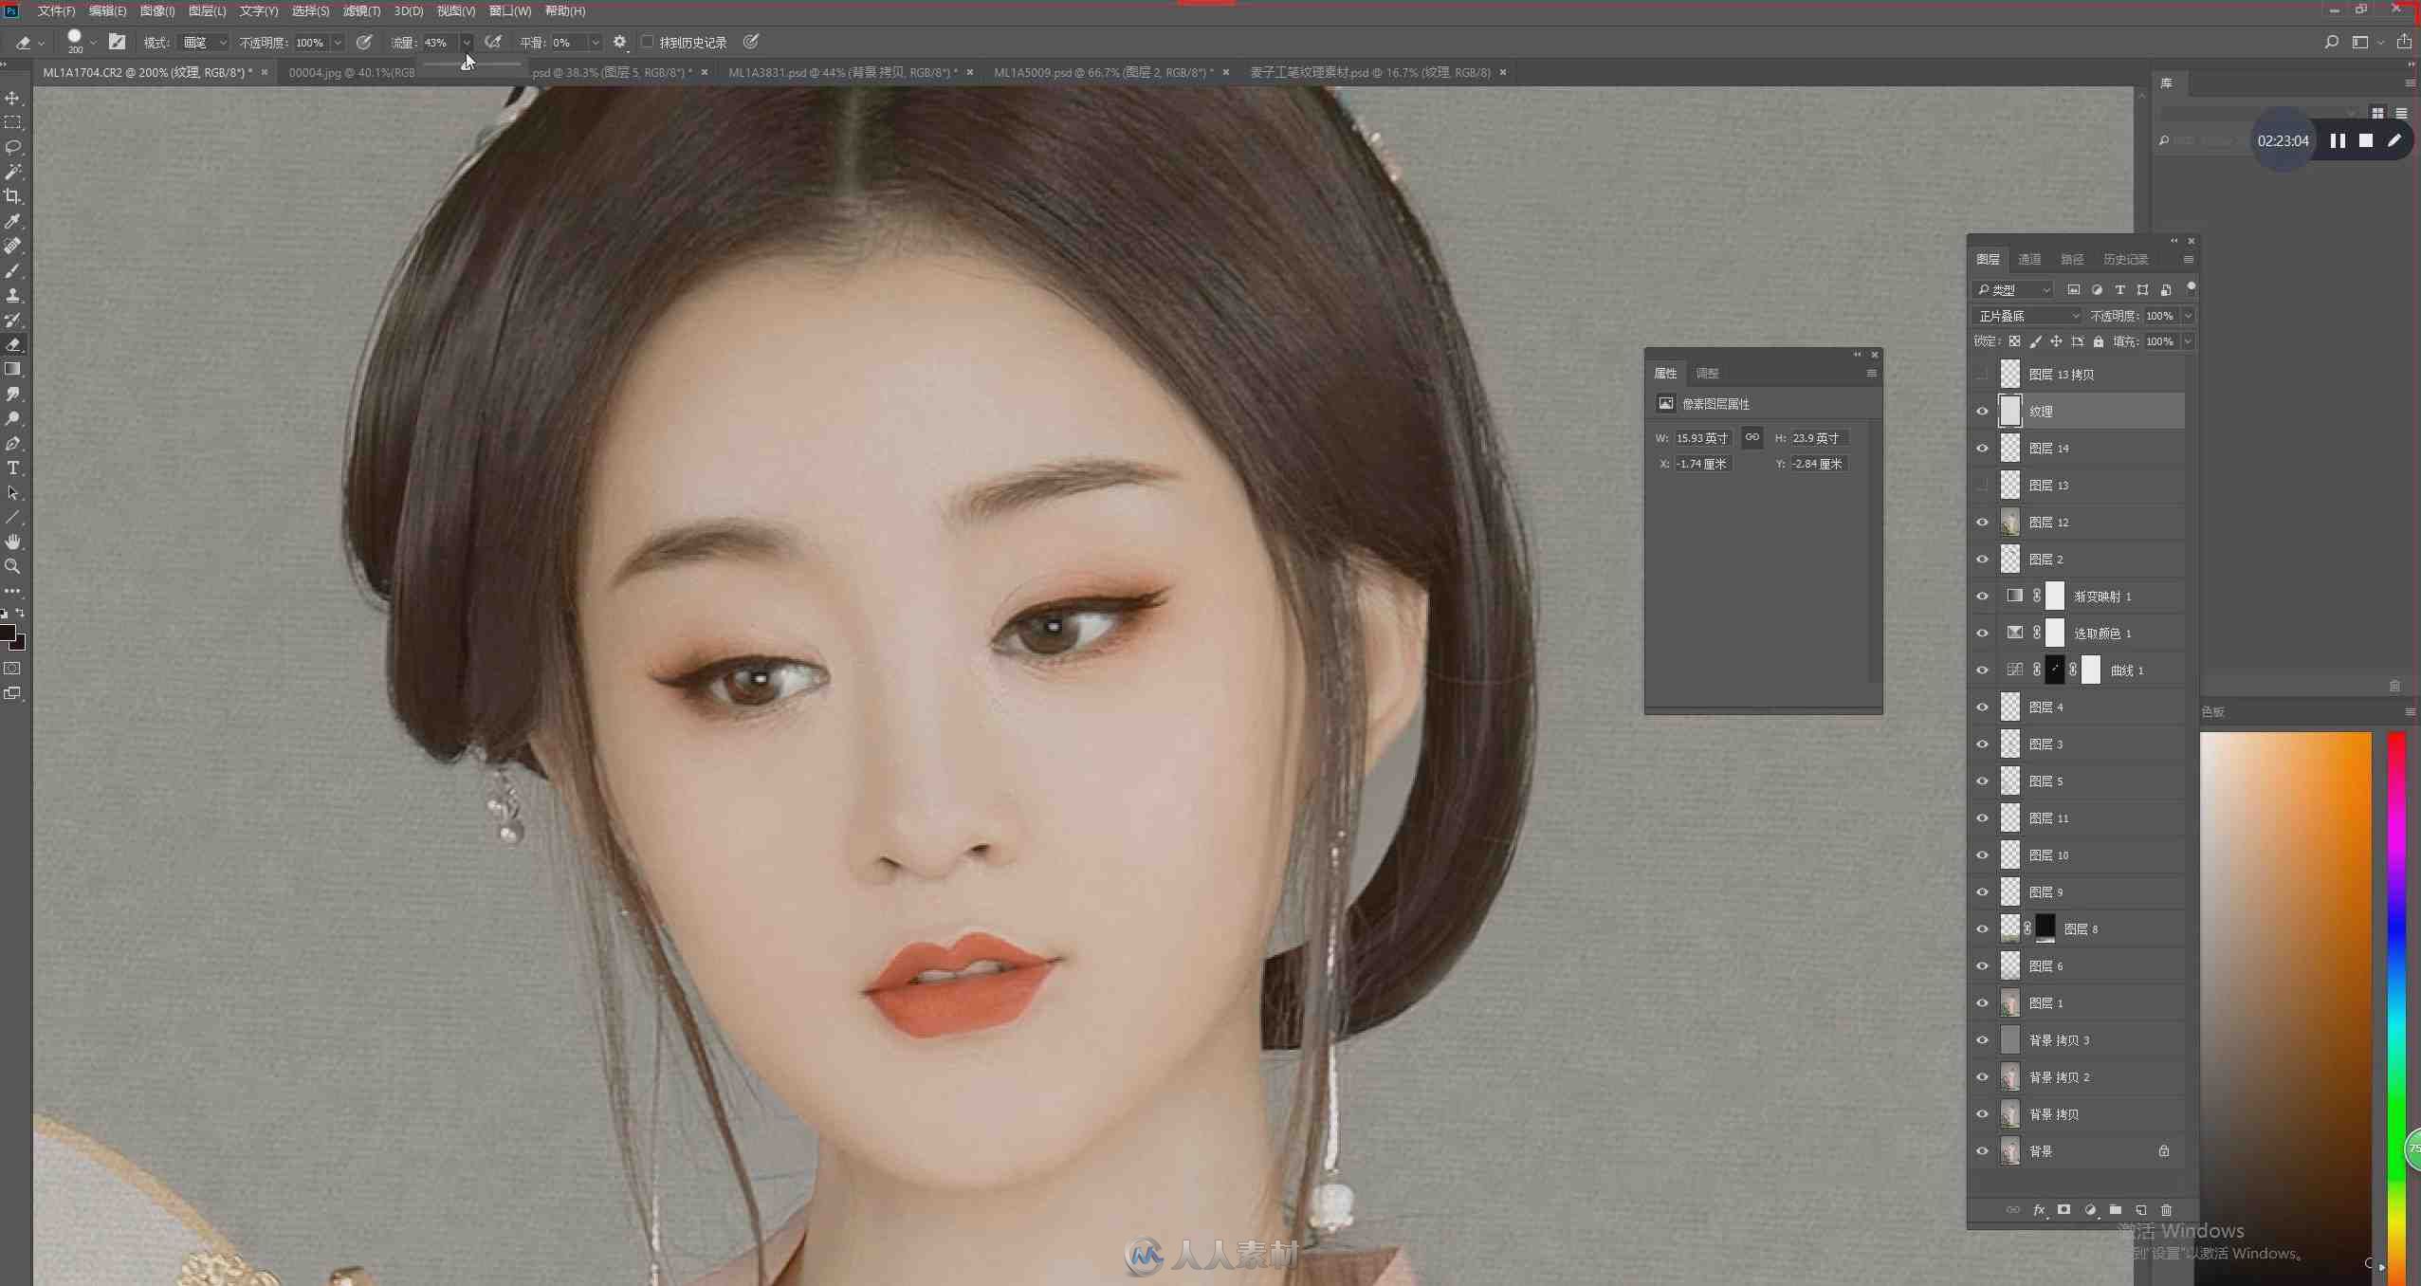Switch to ML1A5009.psd document tab

(1103, 72)
